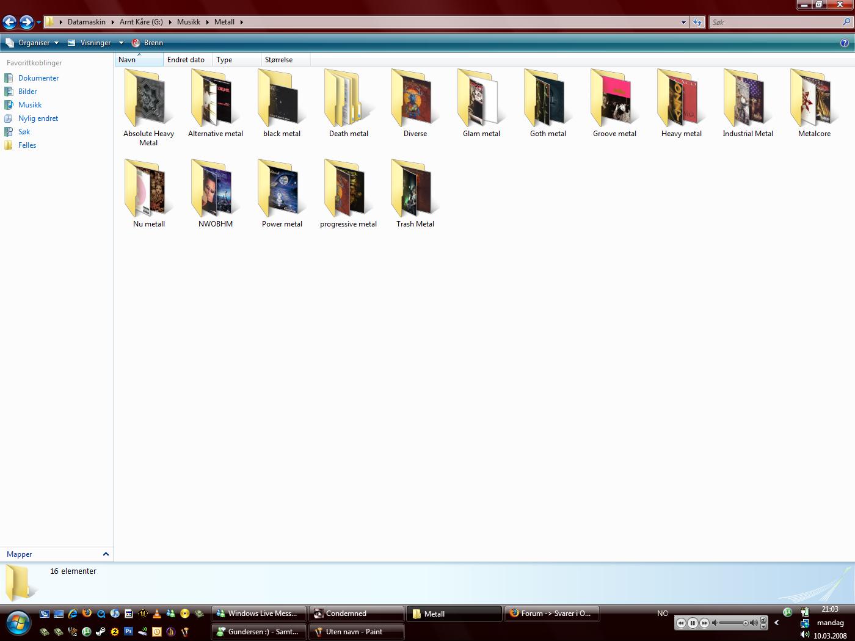
Task: Select the Heavy metal folder
Action: pyautogui.click(x=681, y=103)
